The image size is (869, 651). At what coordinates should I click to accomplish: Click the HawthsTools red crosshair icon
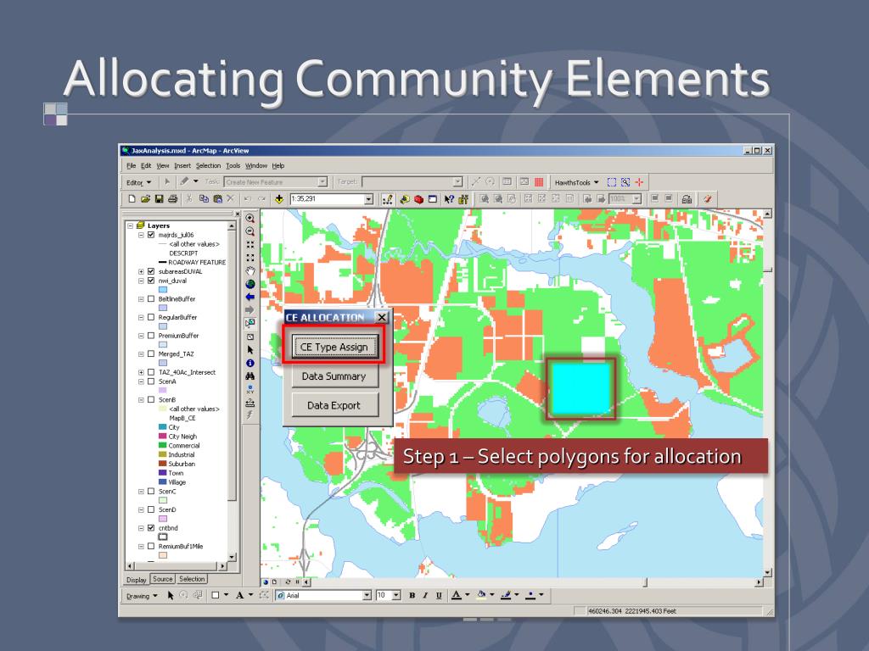[639, 182]
